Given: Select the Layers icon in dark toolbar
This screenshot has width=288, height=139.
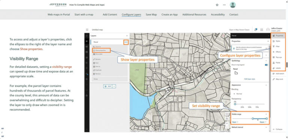Looking at the screenshot, I should (x=87, y=41).
